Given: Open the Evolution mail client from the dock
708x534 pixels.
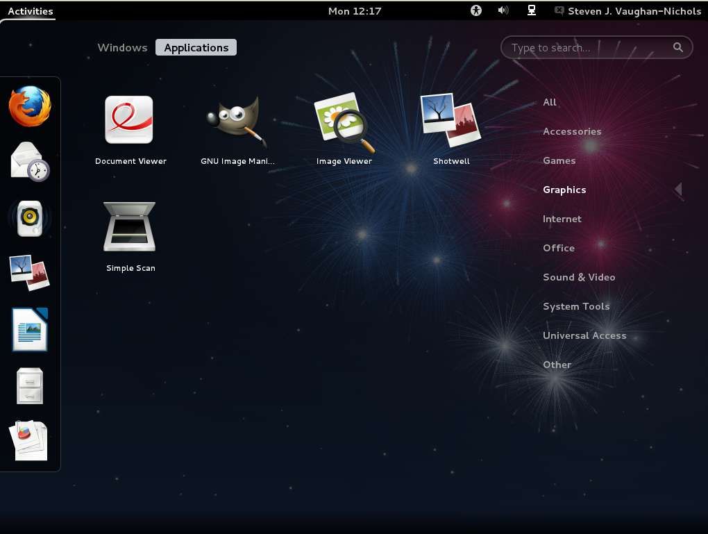Looking at the screenshot, I should (29, 161).
